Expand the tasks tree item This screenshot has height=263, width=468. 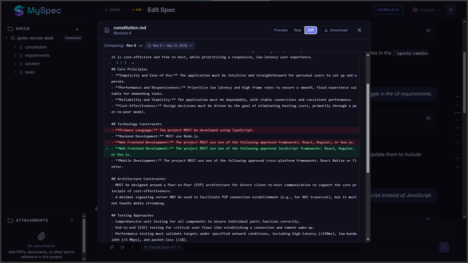click(x=15, y=72)
